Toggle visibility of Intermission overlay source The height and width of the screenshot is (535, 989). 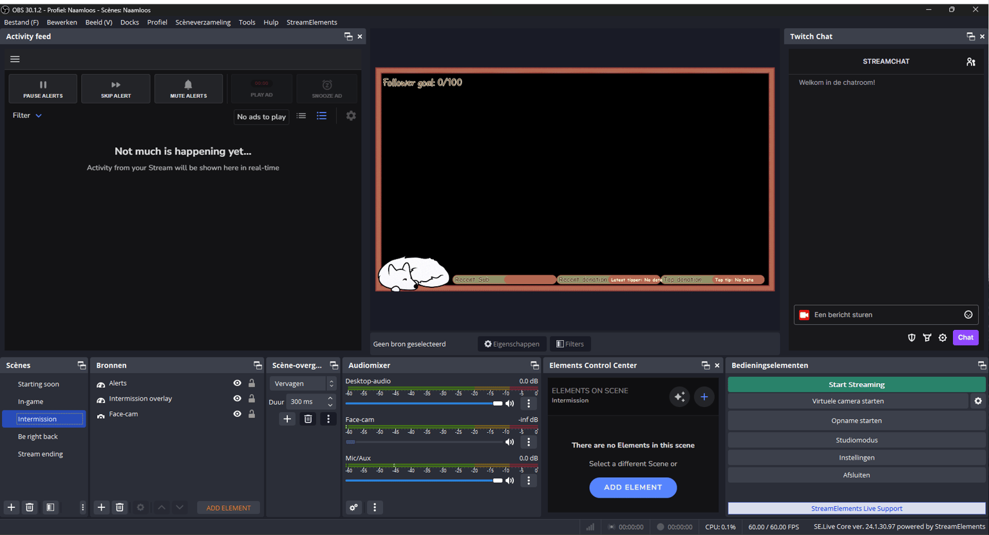(237, 399)
